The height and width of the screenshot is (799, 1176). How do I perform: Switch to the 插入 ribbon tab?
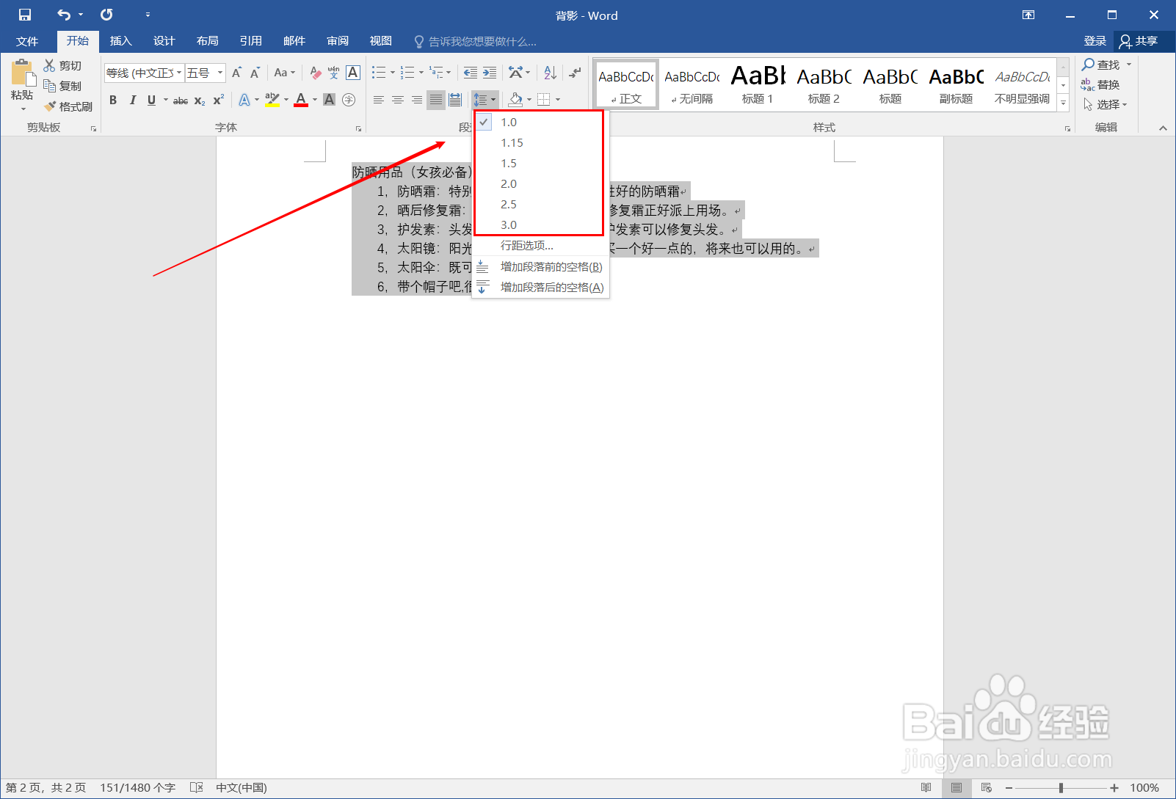pyautogui.click(x=120, y=40)
